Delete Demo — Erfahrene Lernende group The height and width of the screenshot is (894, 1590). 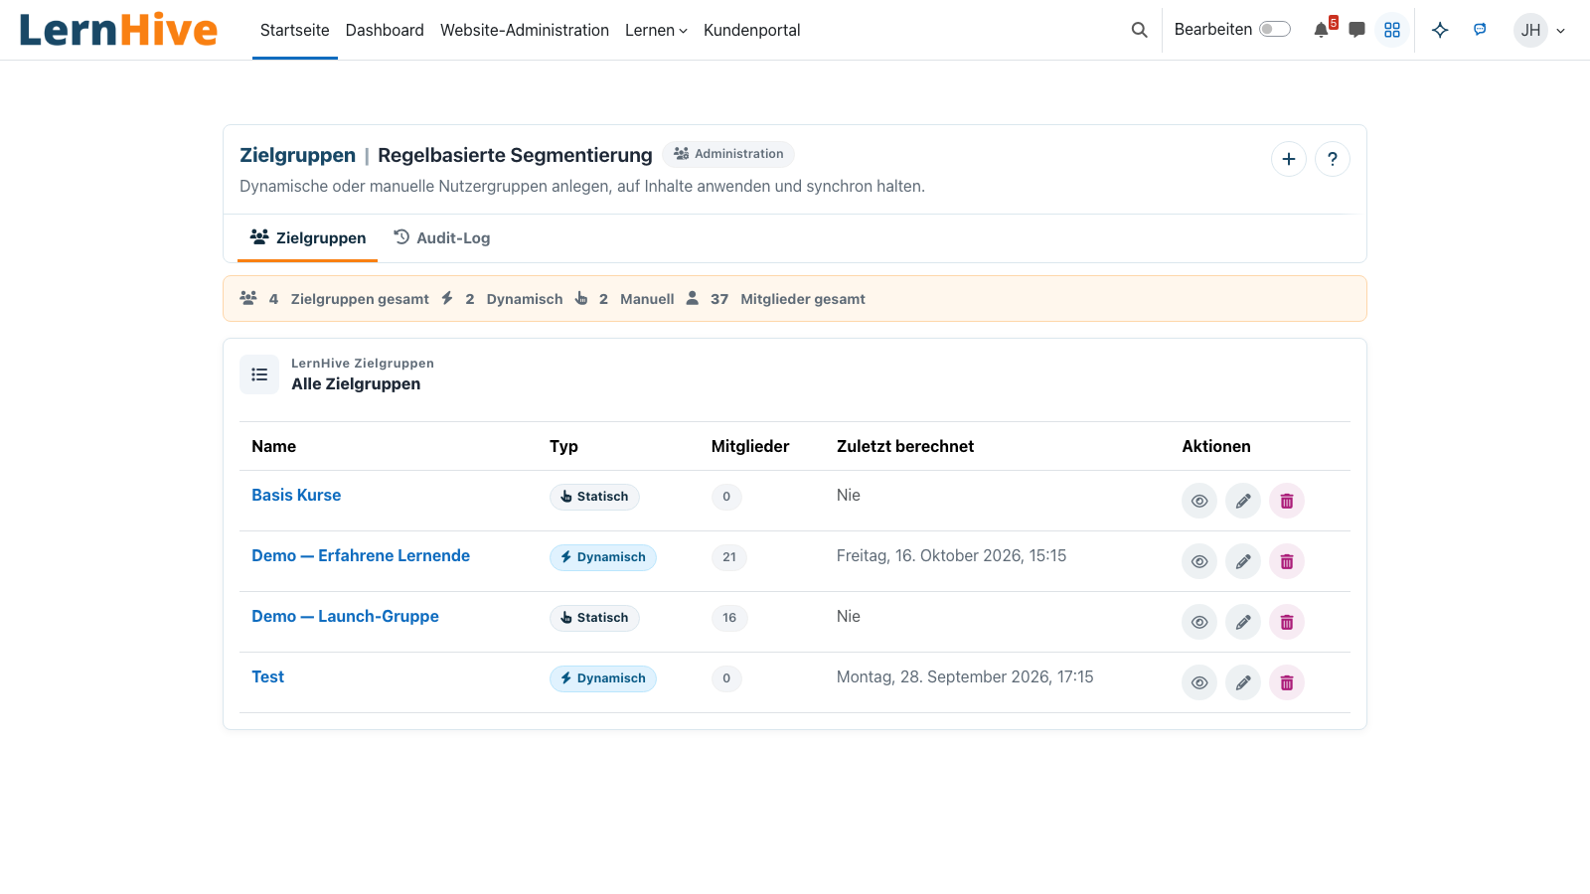pyautogui.click(x=1287, y=561)
